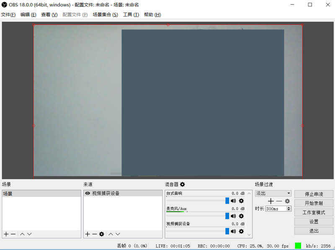Add a new scene with the plus icon
Viewport: 335px width, 250px height.
(x=6, y=234)
